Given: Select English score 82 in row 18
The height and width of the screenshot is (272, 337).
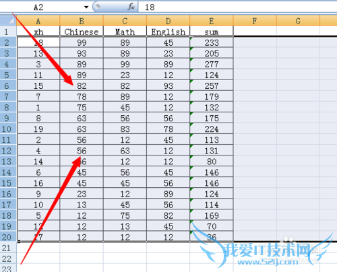Looking at the screenshot, I should pos(168,215).
